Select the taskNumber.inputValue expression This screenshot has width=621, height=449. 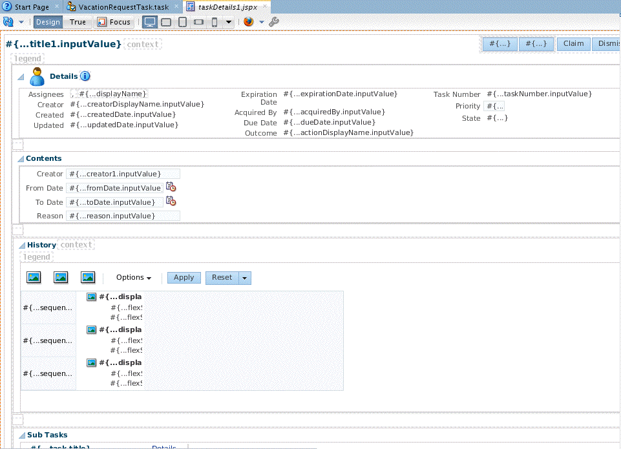pyautogui.click(x=540, y=94)
